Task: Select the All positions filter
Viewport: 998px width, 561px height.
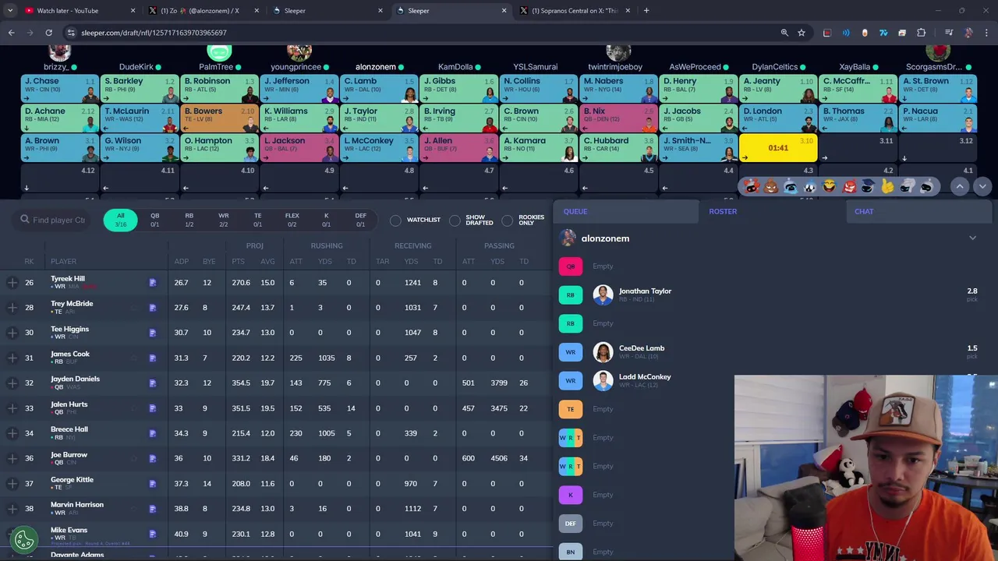Action: [120, 220]
